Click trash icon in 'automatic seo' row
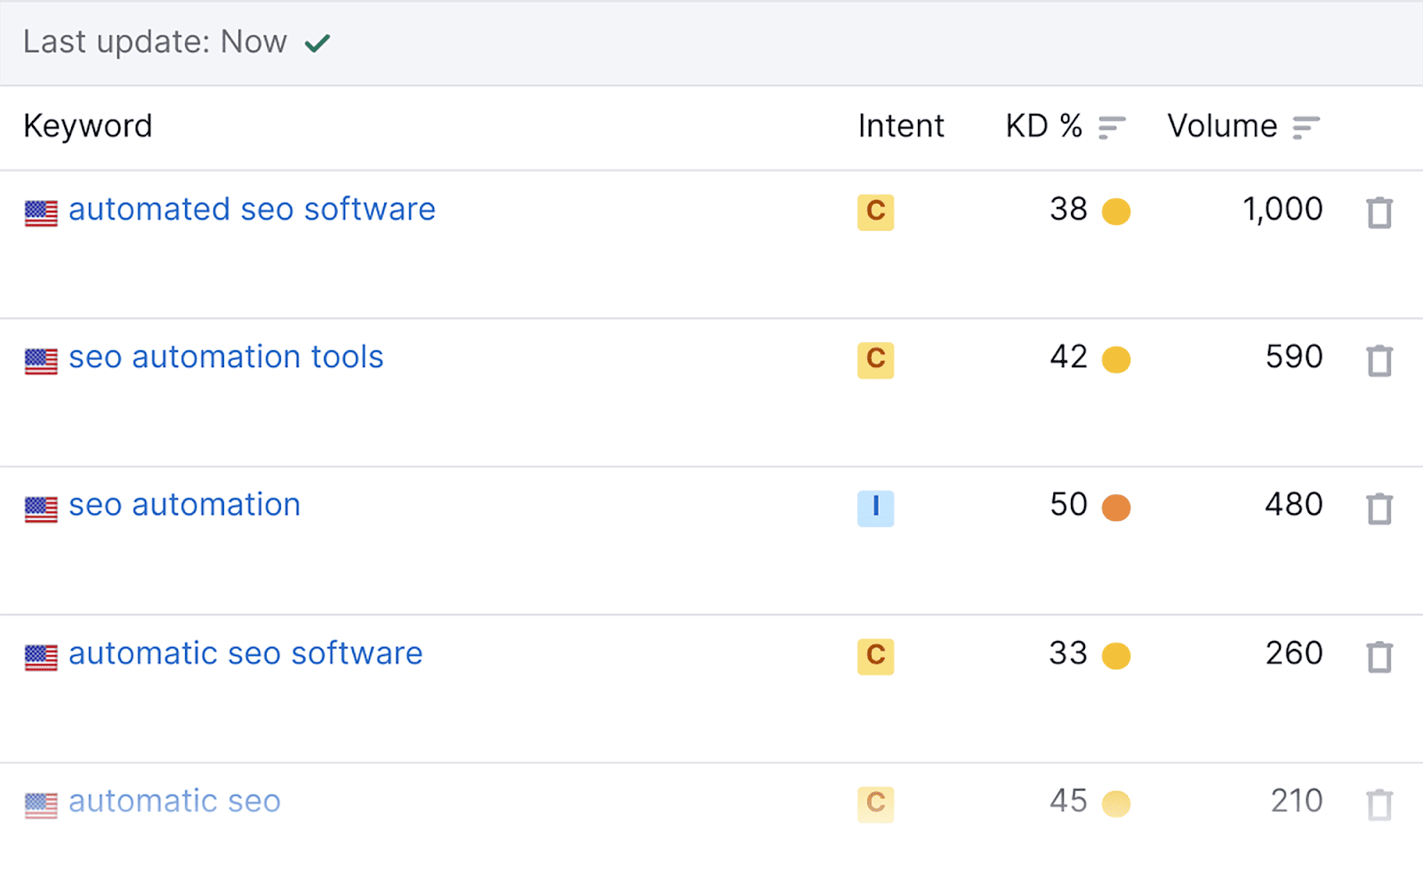 pos(1379,805)
